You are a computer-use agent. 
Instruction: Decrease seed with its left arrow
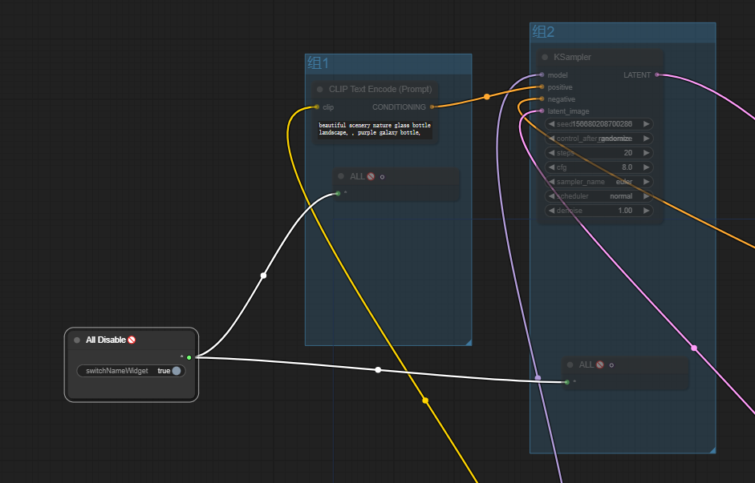(x=551, y=124)
